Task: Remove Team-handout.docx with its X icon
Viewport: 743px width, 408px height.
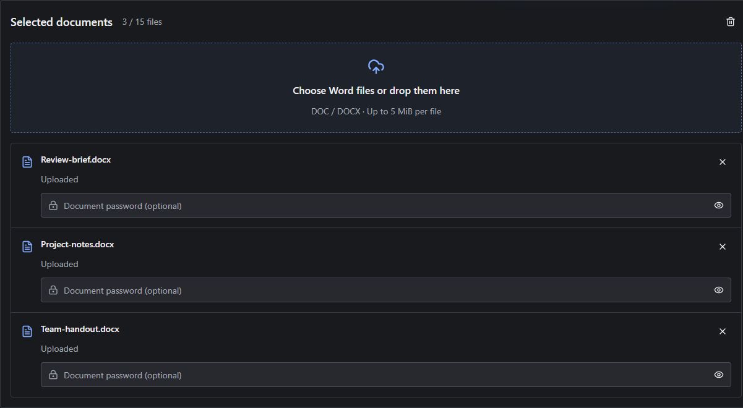Action: [x=722, y=331]
